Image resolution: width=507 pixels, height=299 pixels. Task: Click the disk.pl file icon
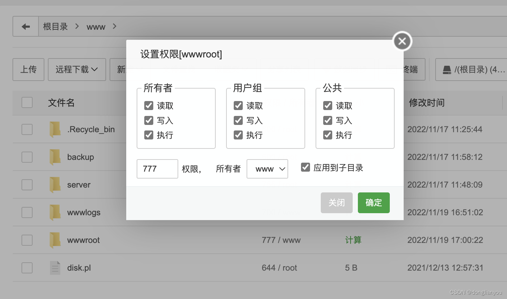[x=55, y=268]
